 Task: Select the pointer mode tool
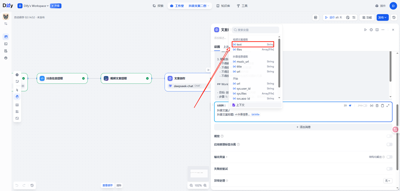point(17,90)
